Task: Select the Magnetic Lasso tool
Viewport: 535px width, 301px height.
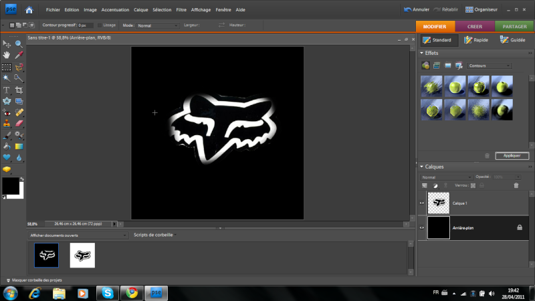Action: (19, 68)
